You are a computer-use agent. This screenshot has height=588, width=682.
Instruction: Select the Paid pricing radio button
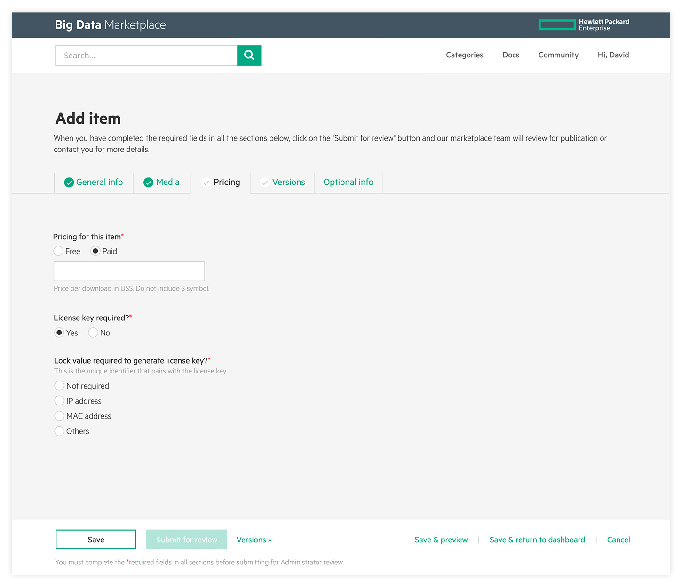tap(95, 251)
